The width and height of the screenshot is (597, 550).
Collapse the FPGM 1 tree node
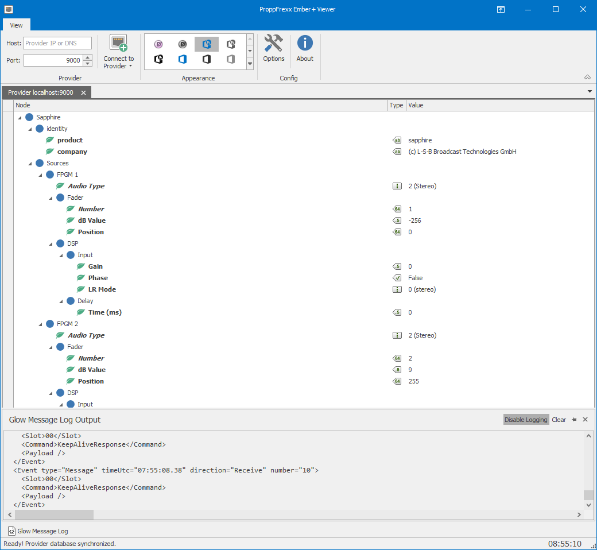pyautogui.click(x=41, y=175)
